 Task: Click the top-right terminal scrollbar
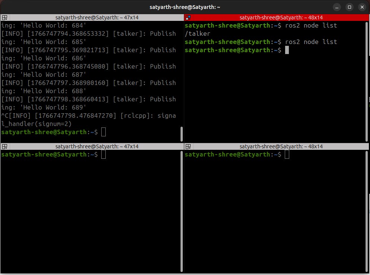point(367,82)
